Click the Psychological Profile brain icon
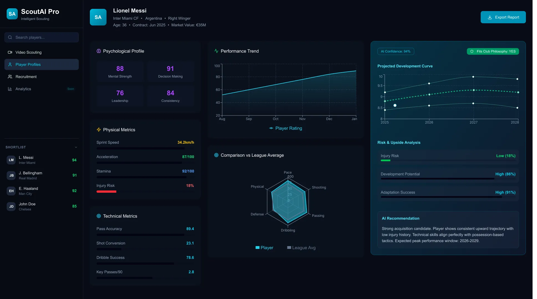The image size is (537, 299). (x=99, y=51)
